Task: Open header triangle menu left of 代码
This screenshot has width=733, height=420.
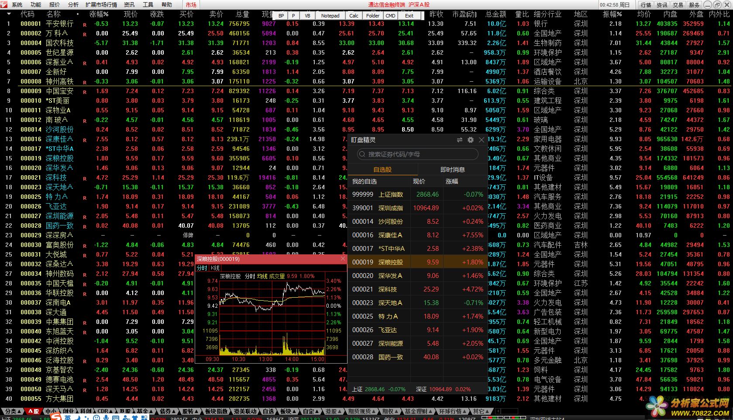Action: 9,14
